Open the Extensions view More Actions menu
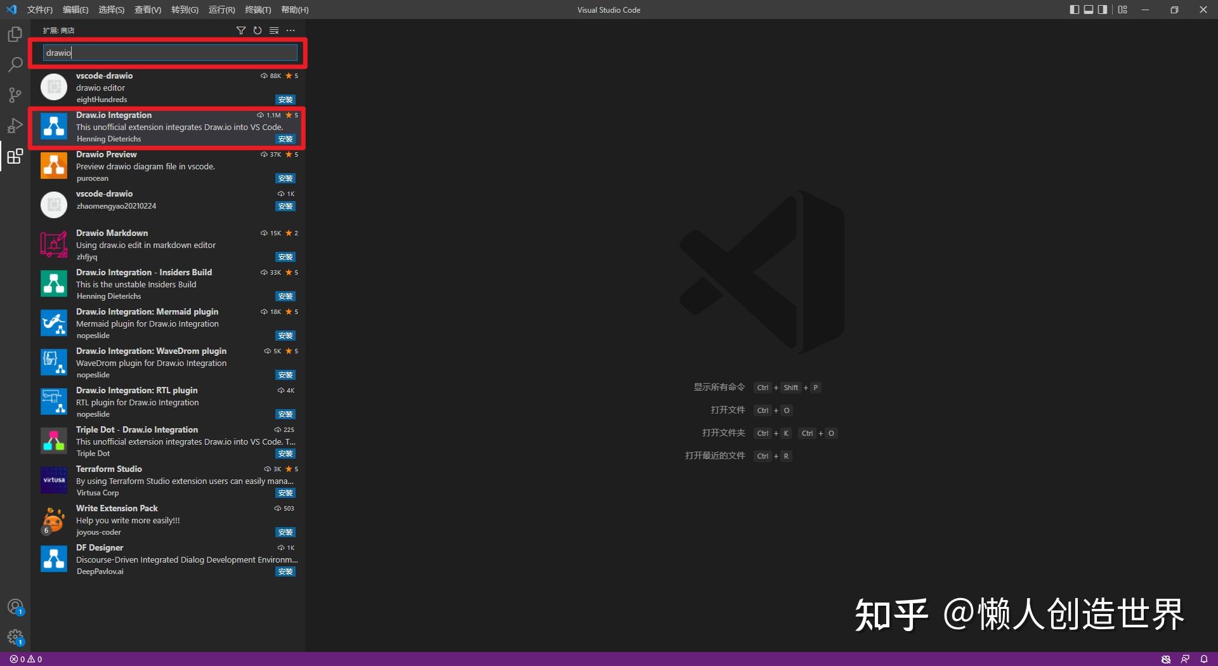 click(290, 30)
